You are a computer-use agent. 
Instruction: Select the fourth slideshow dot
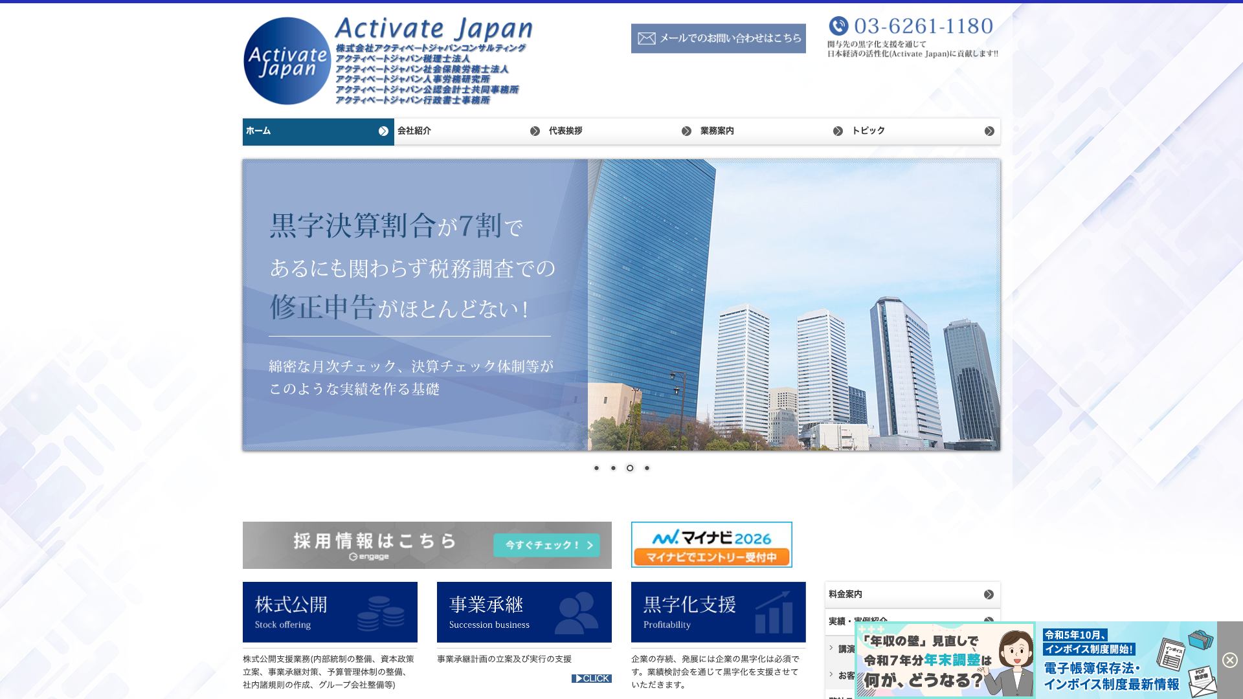647,468
